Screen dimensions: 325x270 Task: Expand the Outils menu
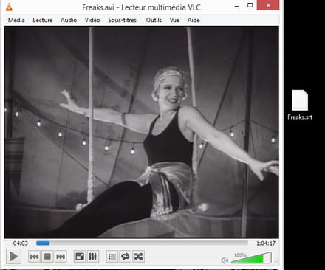(x=154, y=20)
